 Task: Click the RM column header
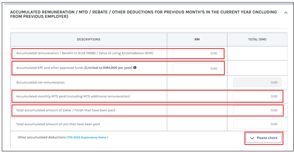pyautogui.click(x=197, y=39)
